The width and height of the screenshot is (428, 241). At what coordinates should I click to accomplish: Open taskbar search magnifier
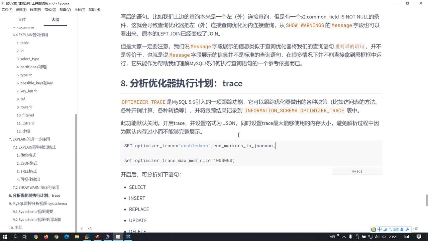[x=15, y=237]
